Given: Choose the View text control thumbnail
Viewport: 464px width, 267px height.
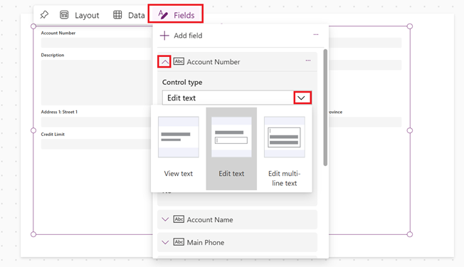Looking at the screenshot, I should [179, 137].
